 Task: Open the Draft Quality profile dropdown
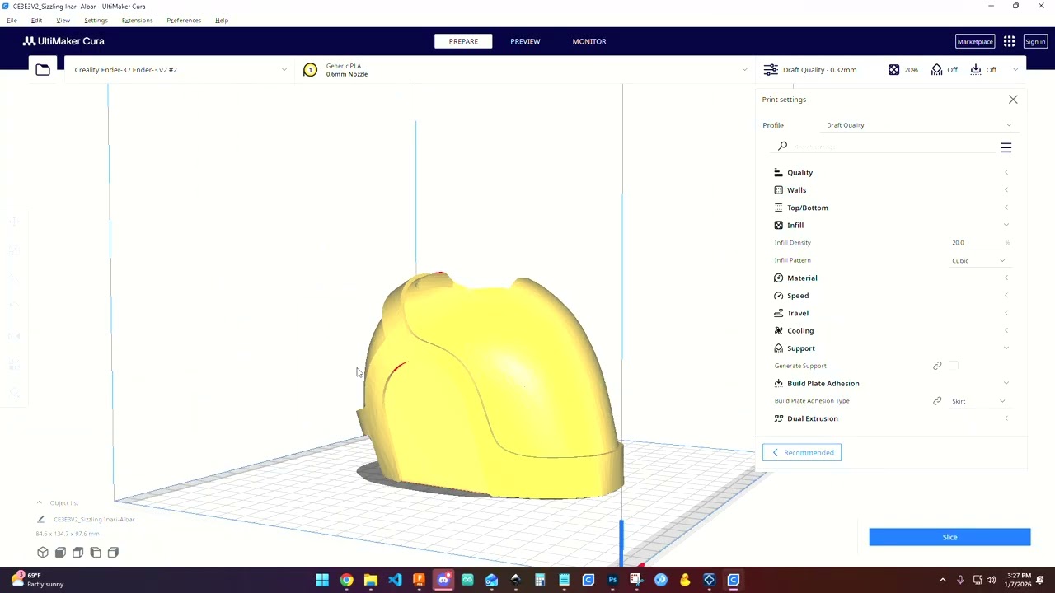(x=919, y=125)
